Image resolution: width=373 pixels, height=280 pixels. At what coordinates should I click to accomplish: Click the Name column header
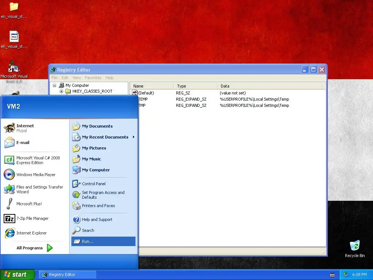coord(152,86)
